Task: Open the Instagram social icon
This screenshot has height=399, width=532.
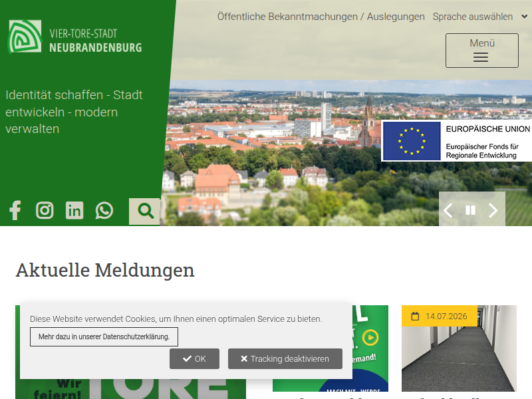Action: (45, 210)
